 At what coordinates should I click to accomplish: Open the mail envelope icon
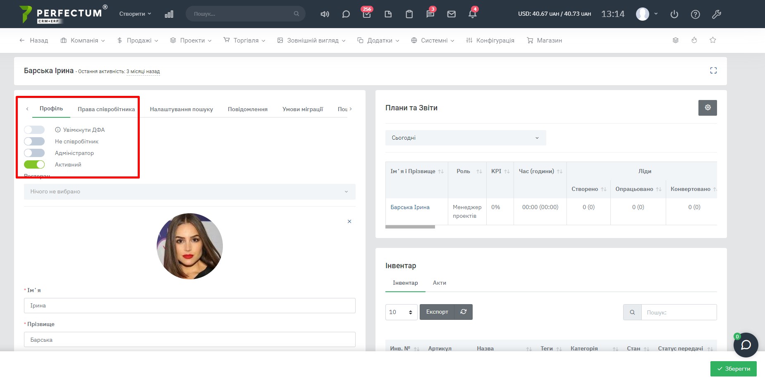451,14
